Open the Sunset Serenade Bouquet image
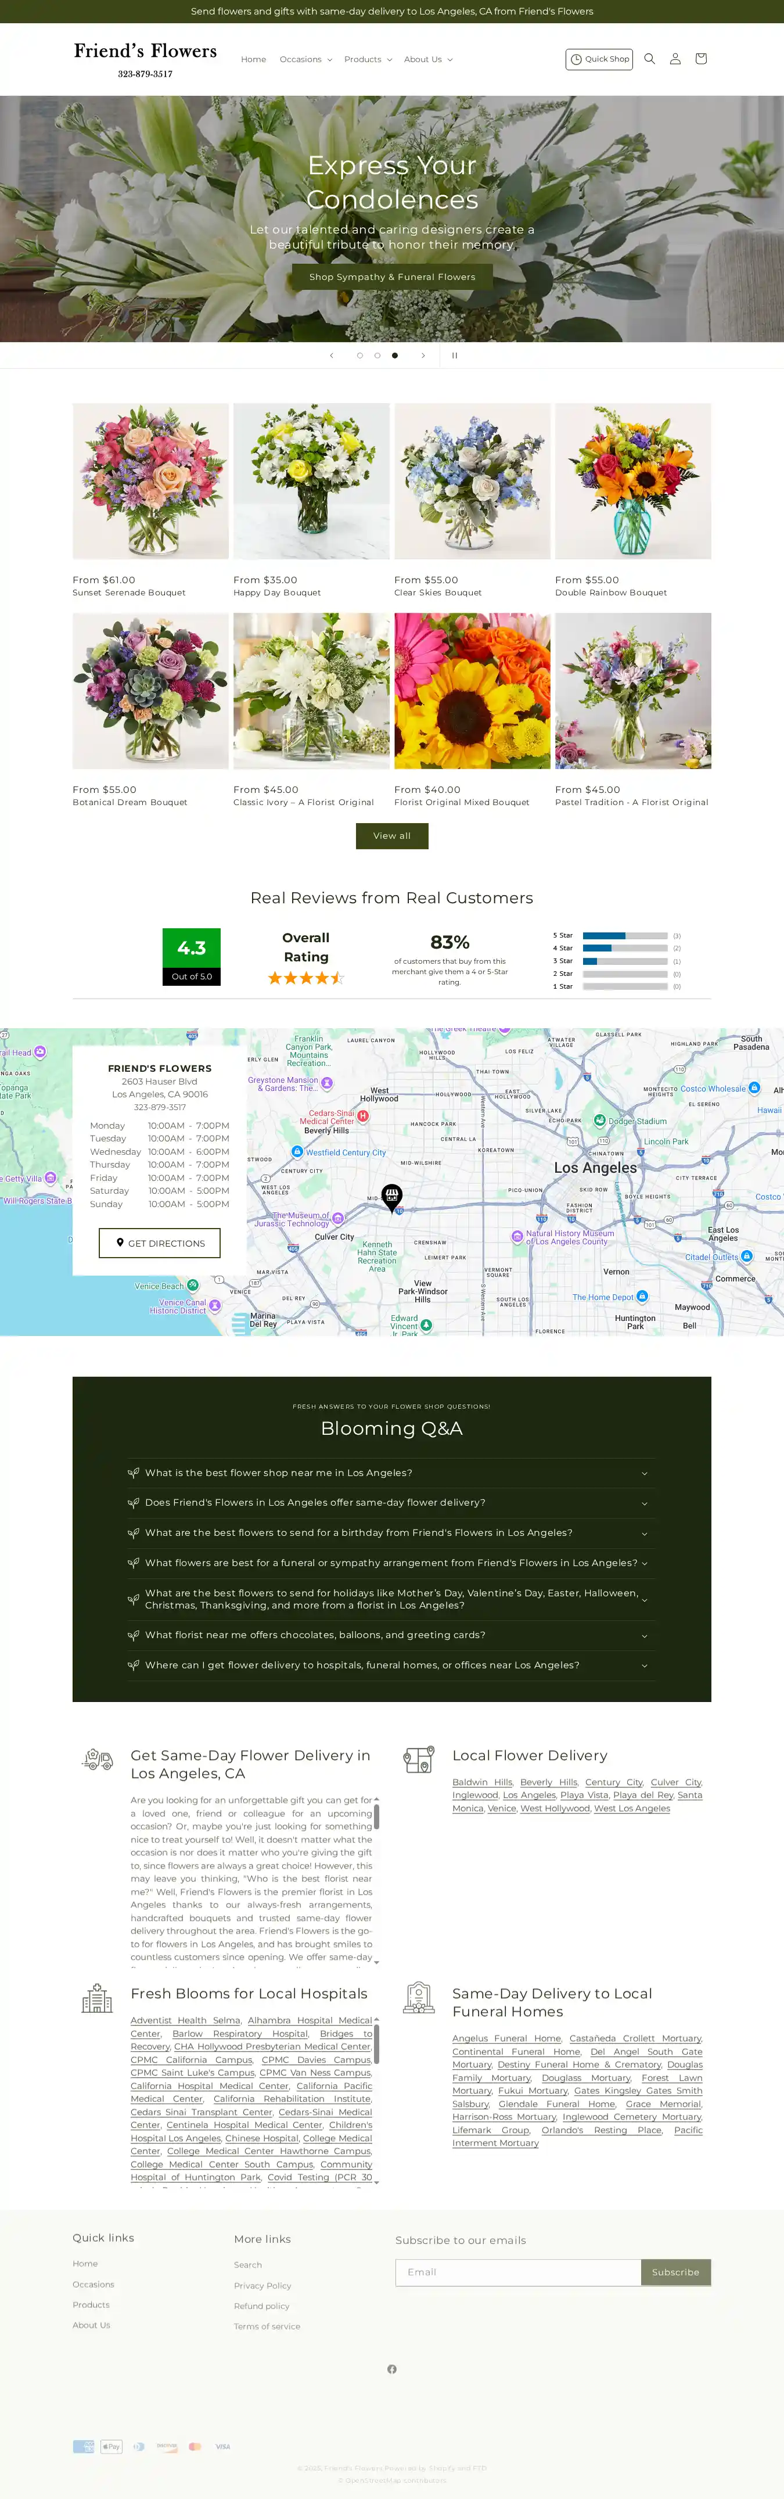 tap(150, 481)
